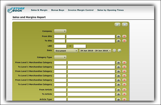Expand the Company dropdown

(x=60, y=31)
